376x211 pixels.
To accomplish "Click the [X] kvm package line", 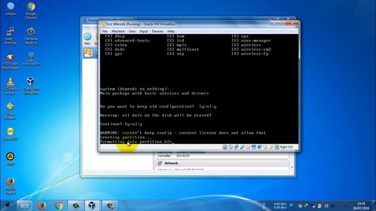I will click(176, 36).
